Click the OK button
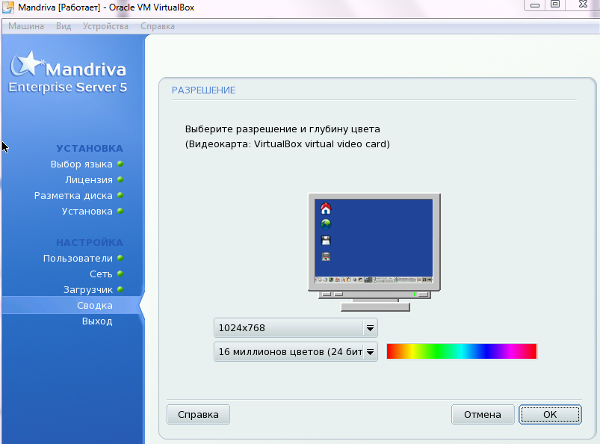The width and height of the screenshot is (600, 444). click(x=550, y=415)
